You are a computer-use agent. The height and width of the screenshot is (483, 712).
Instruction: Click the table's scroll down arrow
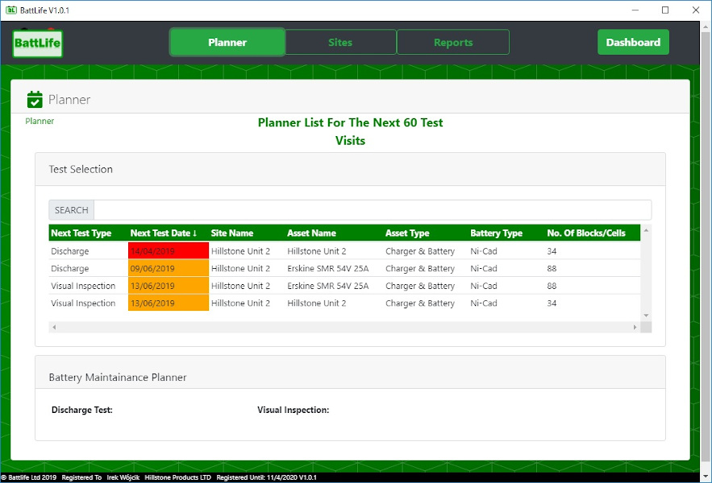(645, 316)
